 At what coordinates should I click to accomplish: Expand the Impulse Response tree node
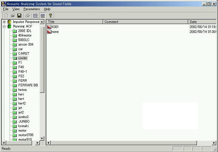(x=4, y=22)
